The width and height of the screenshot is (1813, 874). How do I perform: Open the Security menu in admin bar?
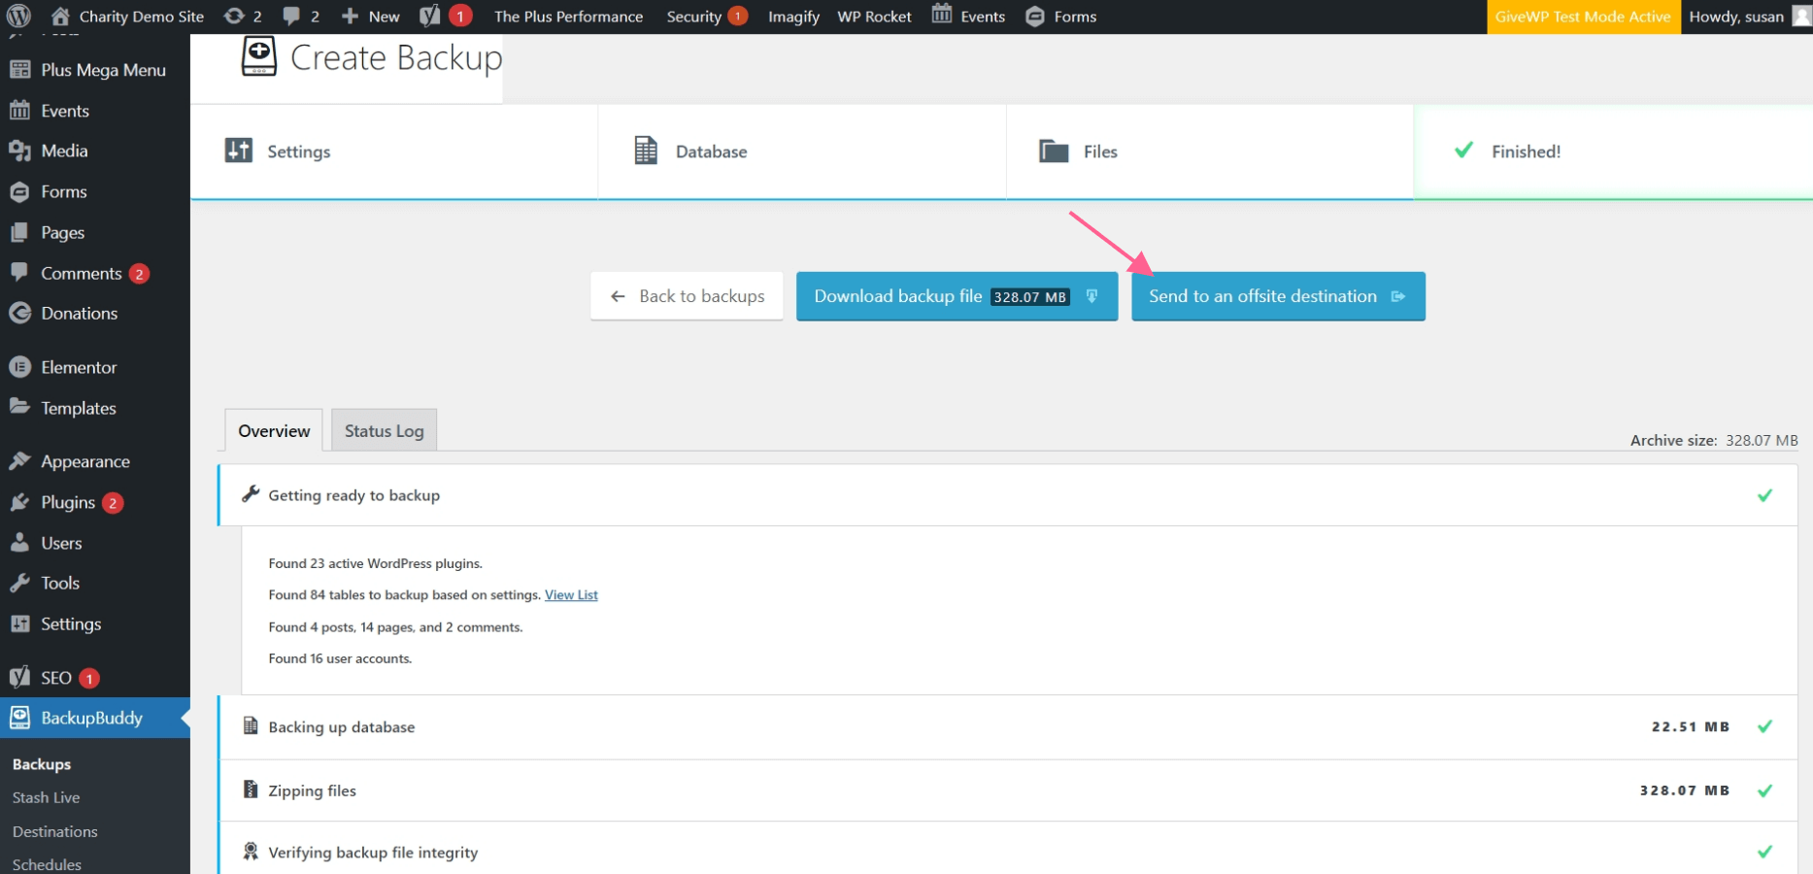[706, 17]
